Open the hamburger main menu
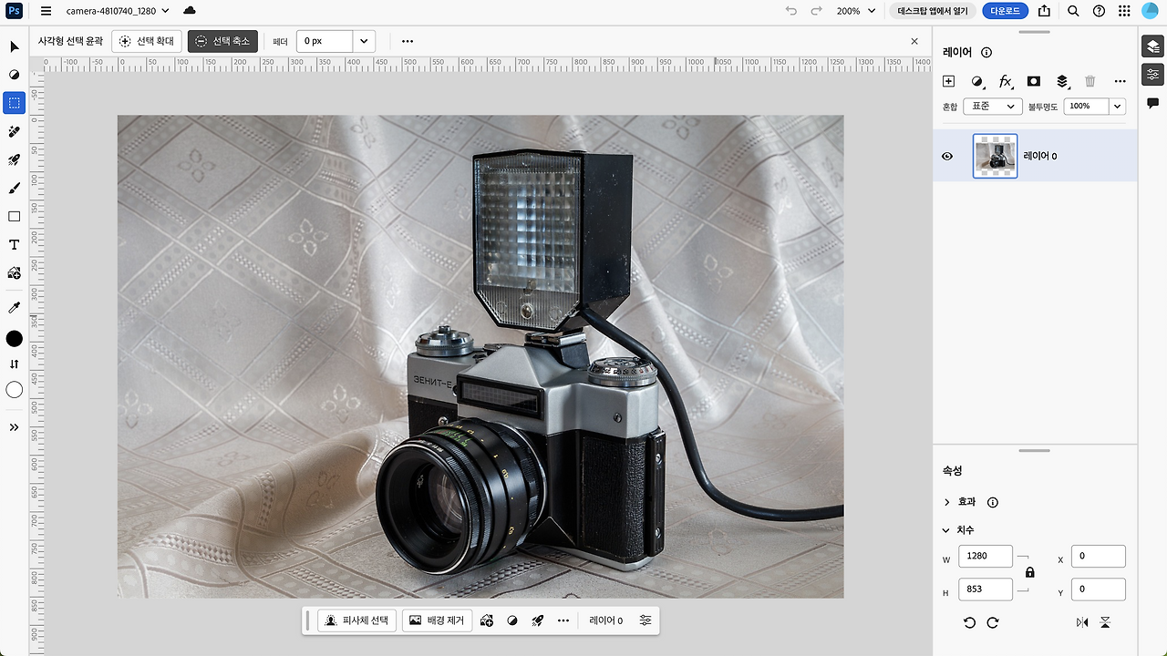 pyautogui.click(x=46, y=11)
